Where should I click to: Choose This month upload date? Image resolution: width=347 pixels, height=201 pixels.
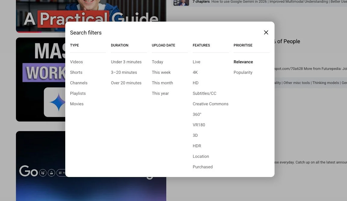click(162, 83)
